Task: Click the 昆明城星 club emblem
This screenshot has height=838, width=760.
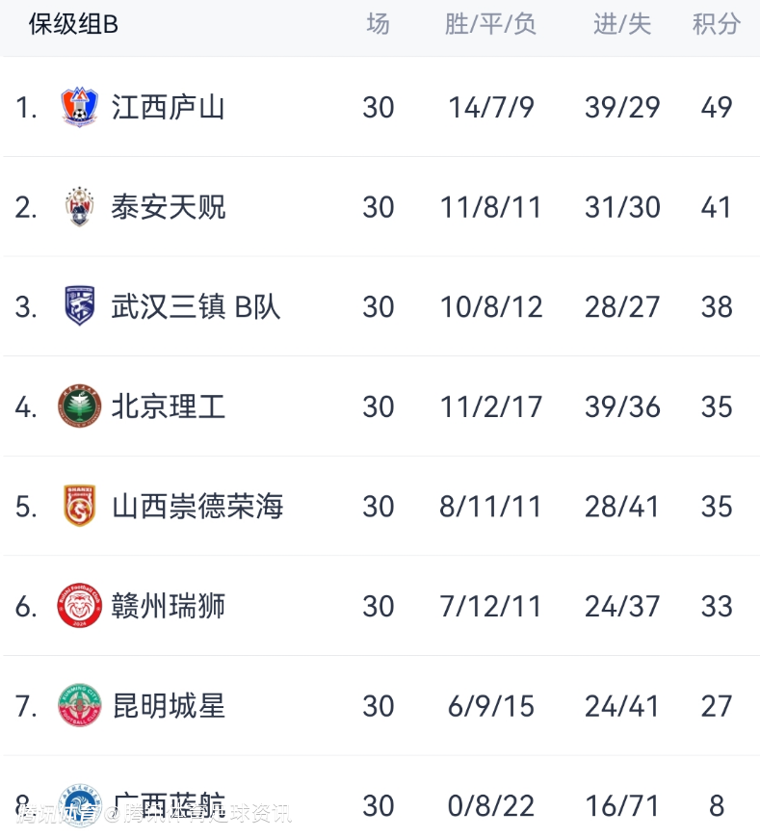Action: (x=79, y=706)
